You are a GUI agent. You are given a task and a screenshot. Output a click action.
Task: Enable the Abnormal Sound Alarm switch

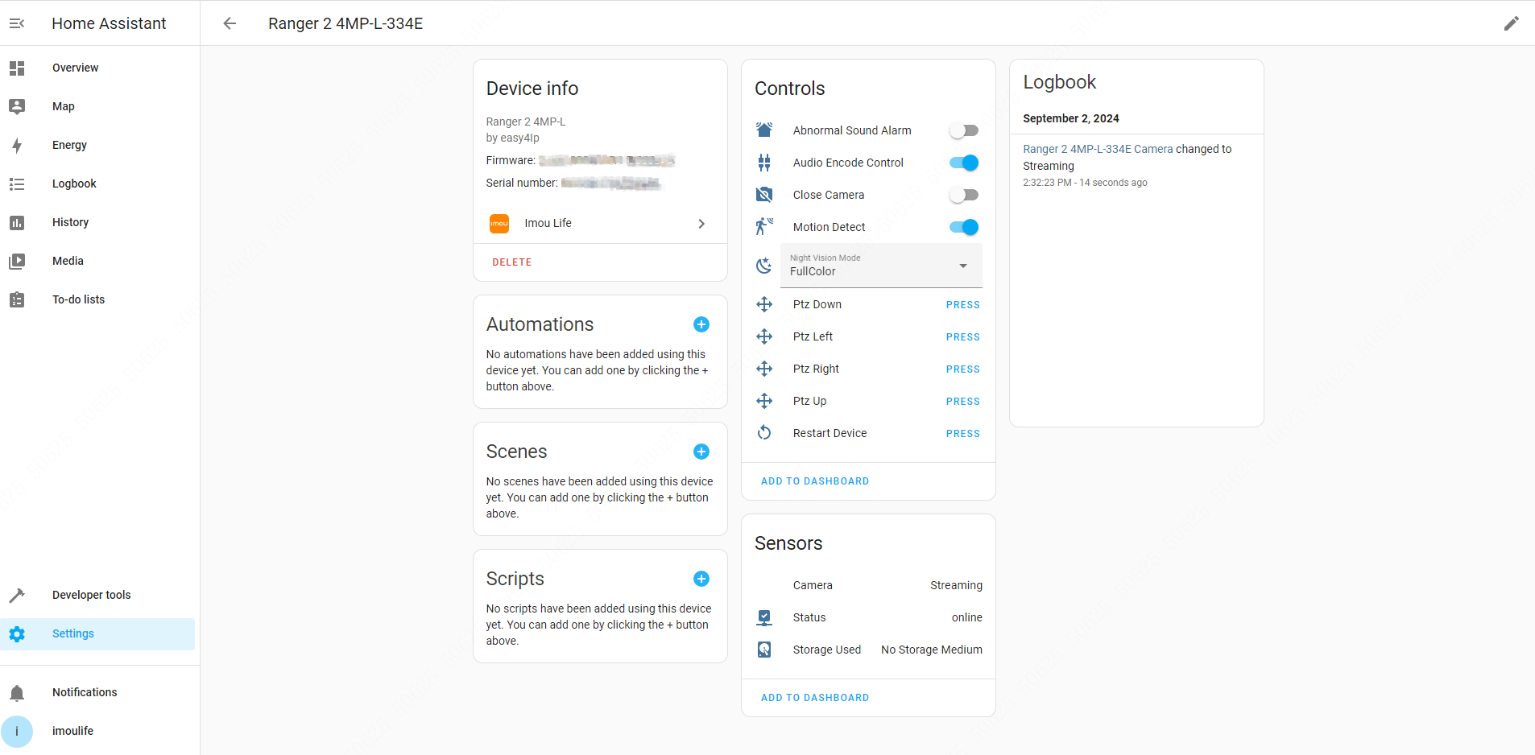click(964, 130)
